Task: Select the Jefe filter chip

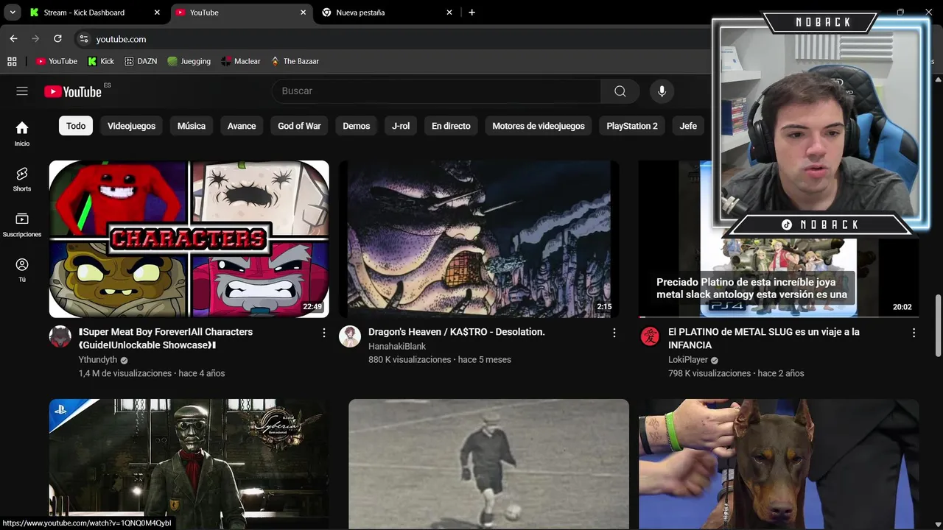Action: (x=688, y=126)
